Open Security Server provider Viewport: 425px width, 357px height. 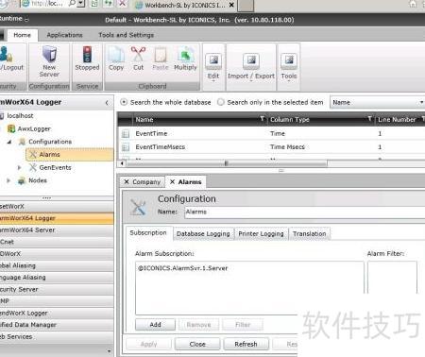[x=57, y=289]
